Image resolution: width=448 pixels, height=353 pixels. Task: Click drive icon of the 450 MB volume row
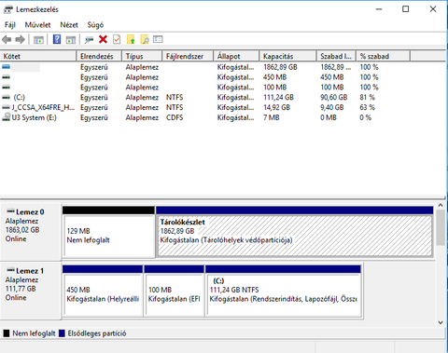pos(6,77)
